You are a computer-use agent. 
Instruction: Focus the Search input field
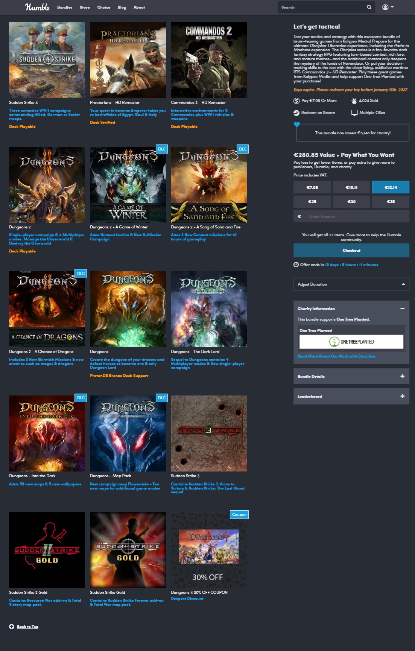[322, 7]
